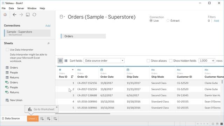This screenshot has width=224, height=126.
Task: Open the Help menu
Action: click(42, 8)
